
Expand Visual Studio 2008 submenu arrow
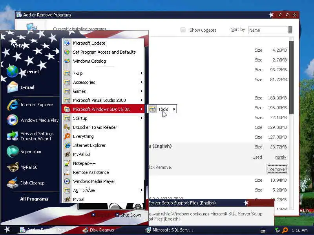coord(142,100)
